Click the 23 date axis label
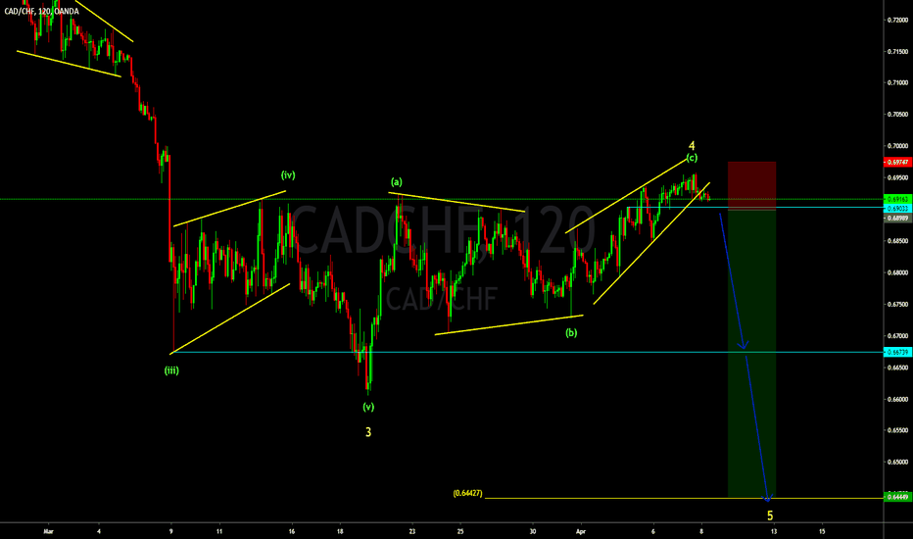This screenshot has height=539, width=913. pyautogui.click(x=412, y=531)
